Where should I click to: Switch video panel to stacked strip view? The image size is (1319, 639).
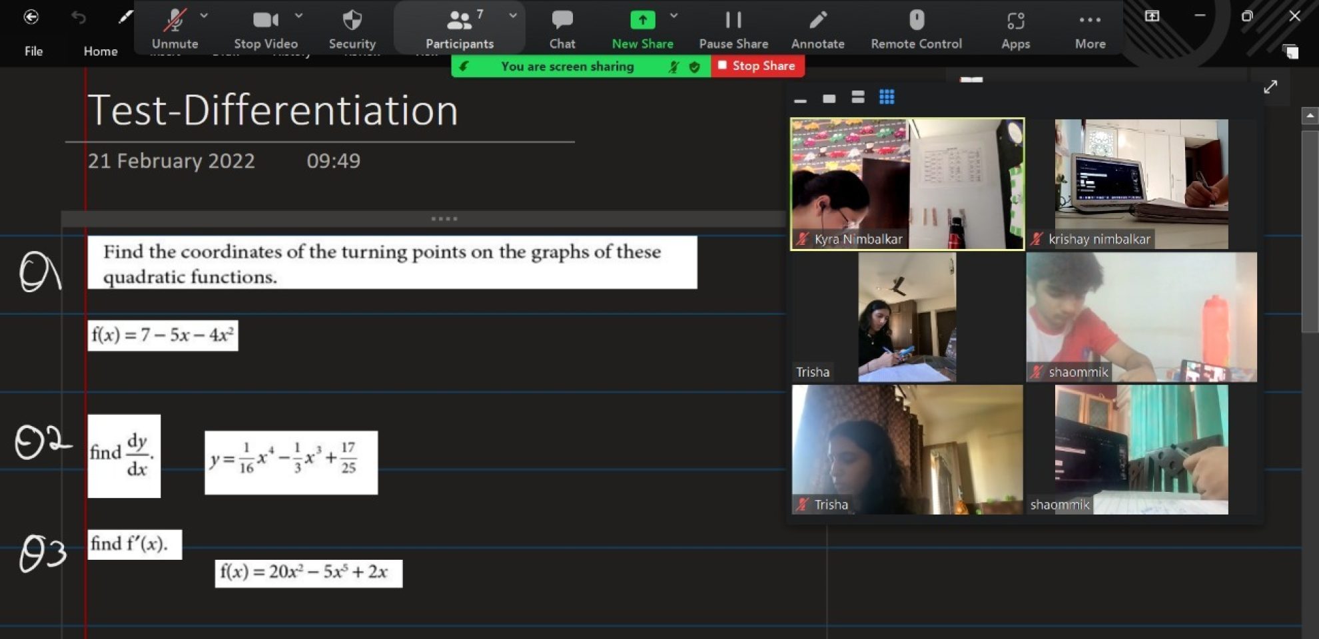pyautogui.click(x=857, y=98)
